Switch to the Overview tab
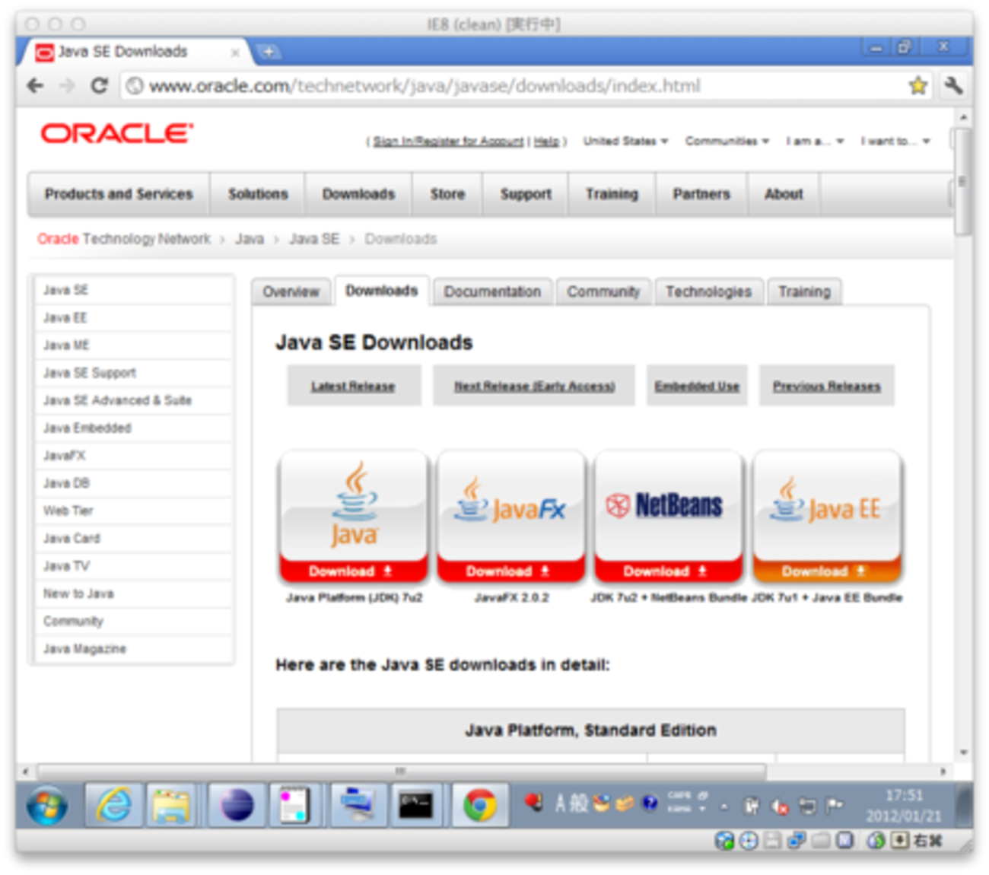 pyautogui.click(x=291, y=291)
